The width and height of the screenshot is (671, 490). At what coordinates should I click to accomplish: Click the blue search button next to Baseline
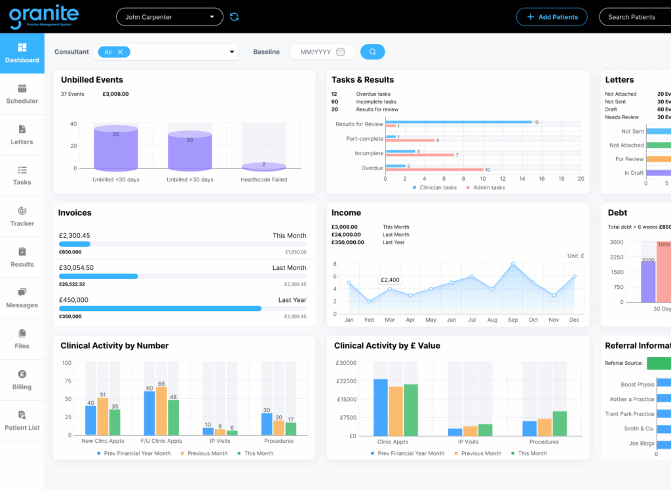(x=373, y=52)
